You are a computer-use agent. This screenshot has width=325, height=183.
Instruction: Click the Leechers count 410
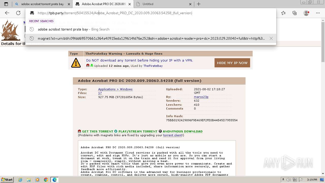(x=197, y=105)
